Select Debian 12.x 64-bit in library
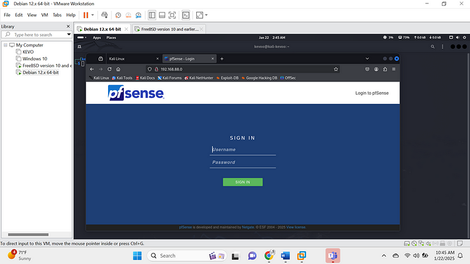 coord(38,72)
